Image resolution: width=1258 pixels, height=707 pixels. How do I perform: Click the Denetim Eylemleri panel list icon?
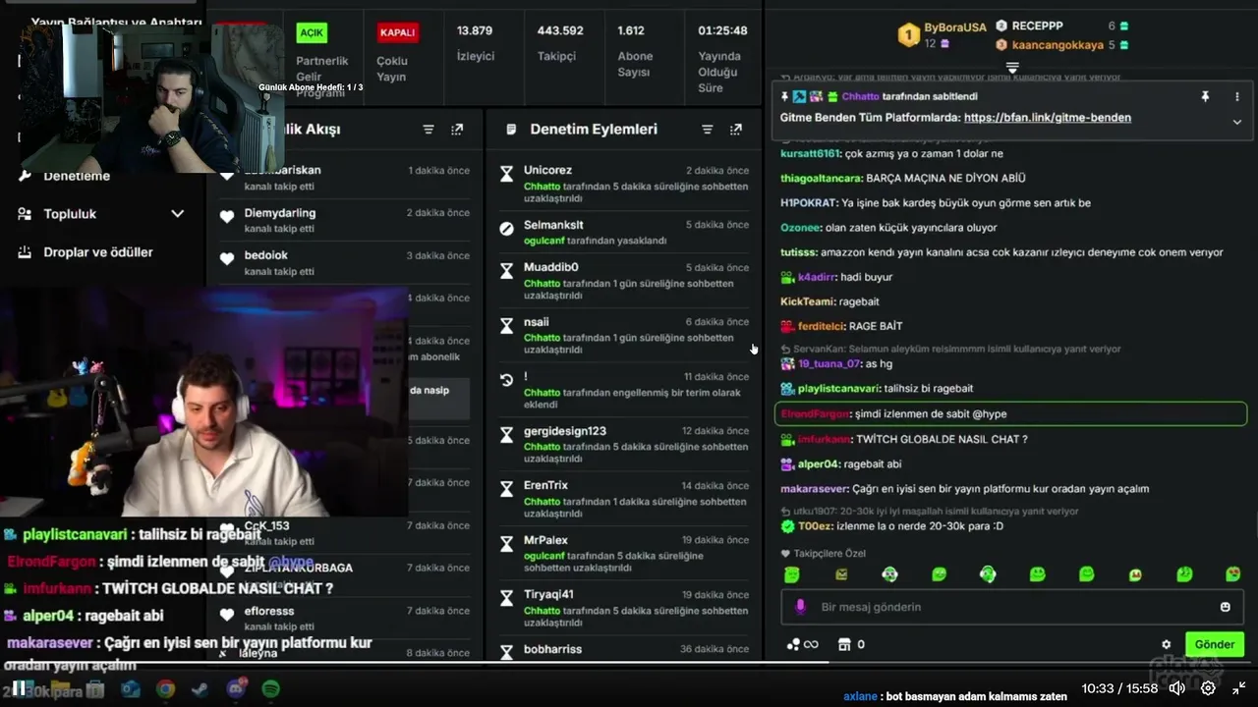[x=511, y=130]
